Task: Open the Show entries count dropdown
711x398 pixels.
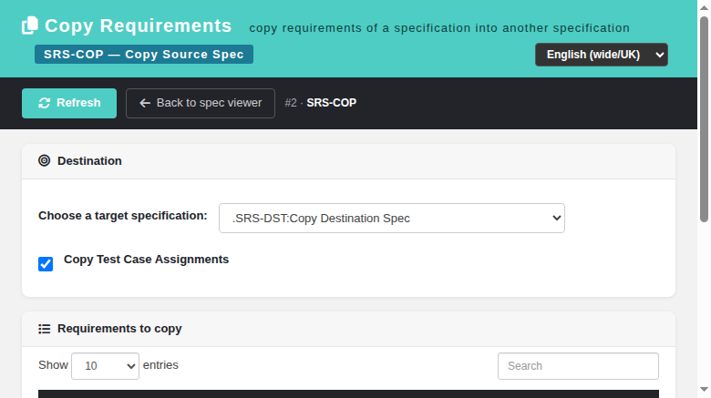Action: pos(105,366)
